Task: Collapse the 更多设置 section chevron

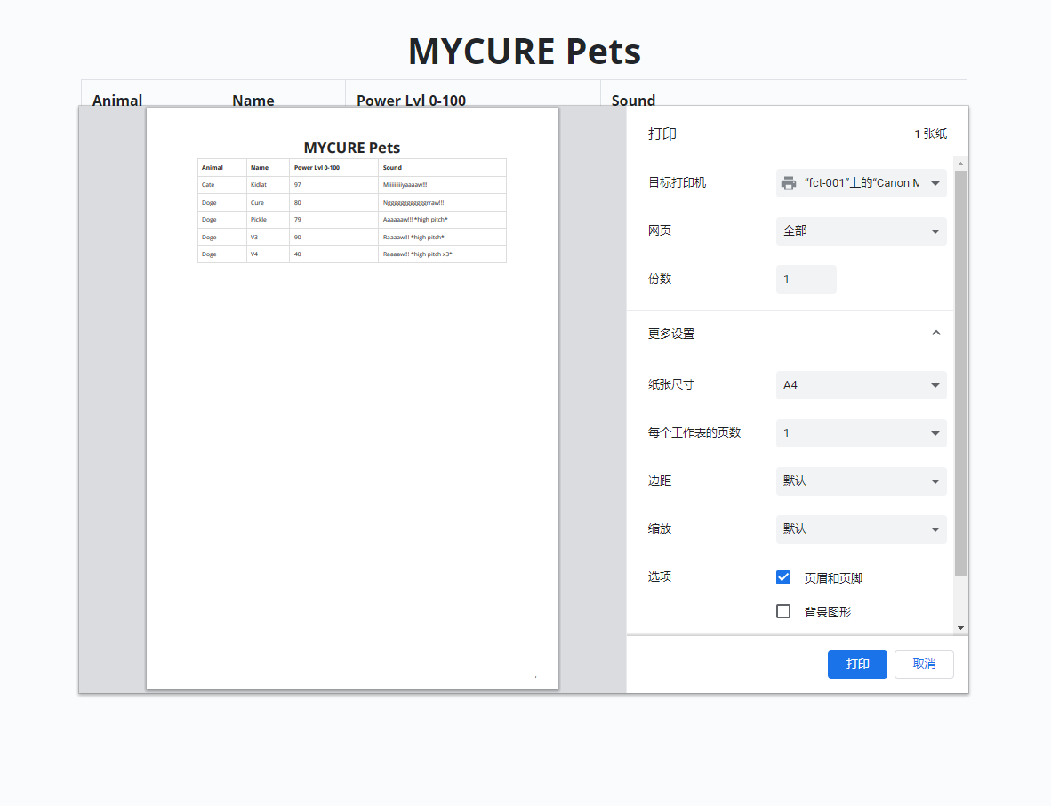Action: 936,334
